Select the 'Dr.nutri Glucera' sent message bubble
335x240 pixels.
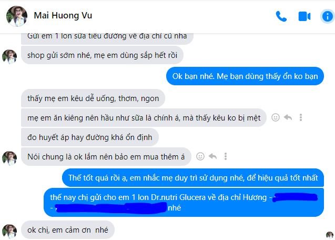click(x=184, y=202)
